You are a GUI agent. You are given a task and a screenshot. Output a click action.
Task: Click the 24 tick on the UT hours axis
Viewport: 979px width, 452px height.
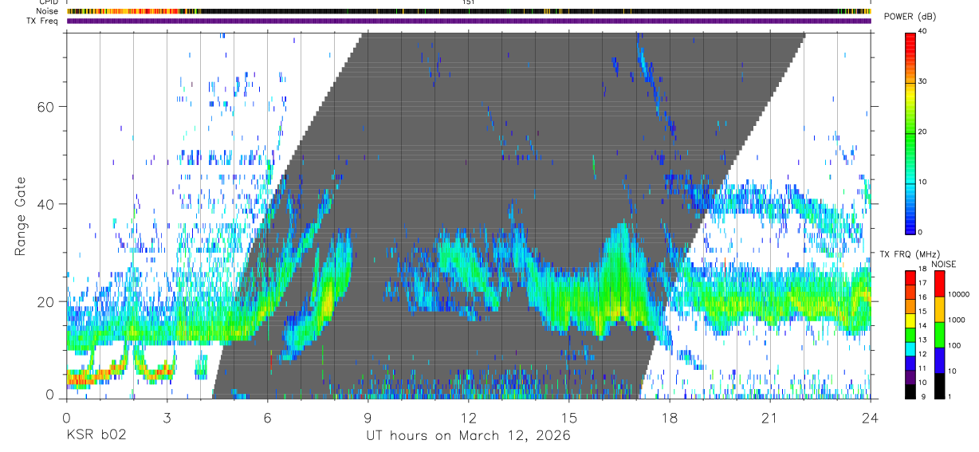click(870, 417)
